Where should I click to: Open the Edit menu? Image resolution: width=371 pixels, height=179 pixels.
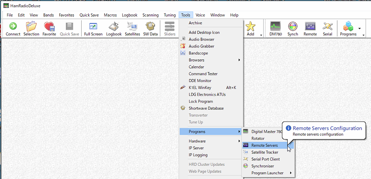21,15
